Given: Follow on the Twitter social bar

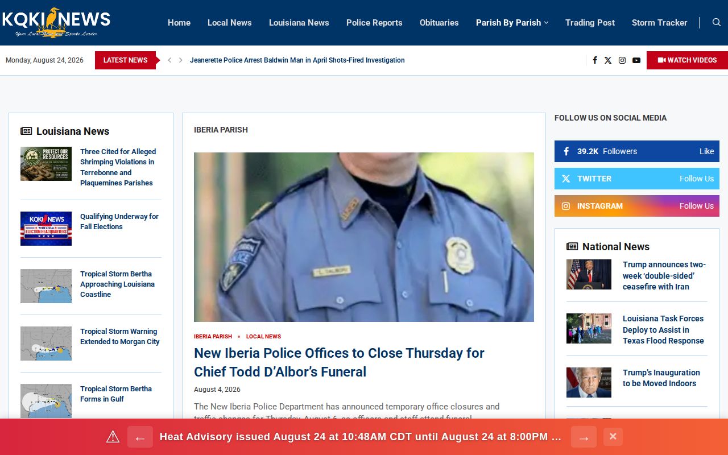Looking at the screenshot, I should [x=637, y=179].
